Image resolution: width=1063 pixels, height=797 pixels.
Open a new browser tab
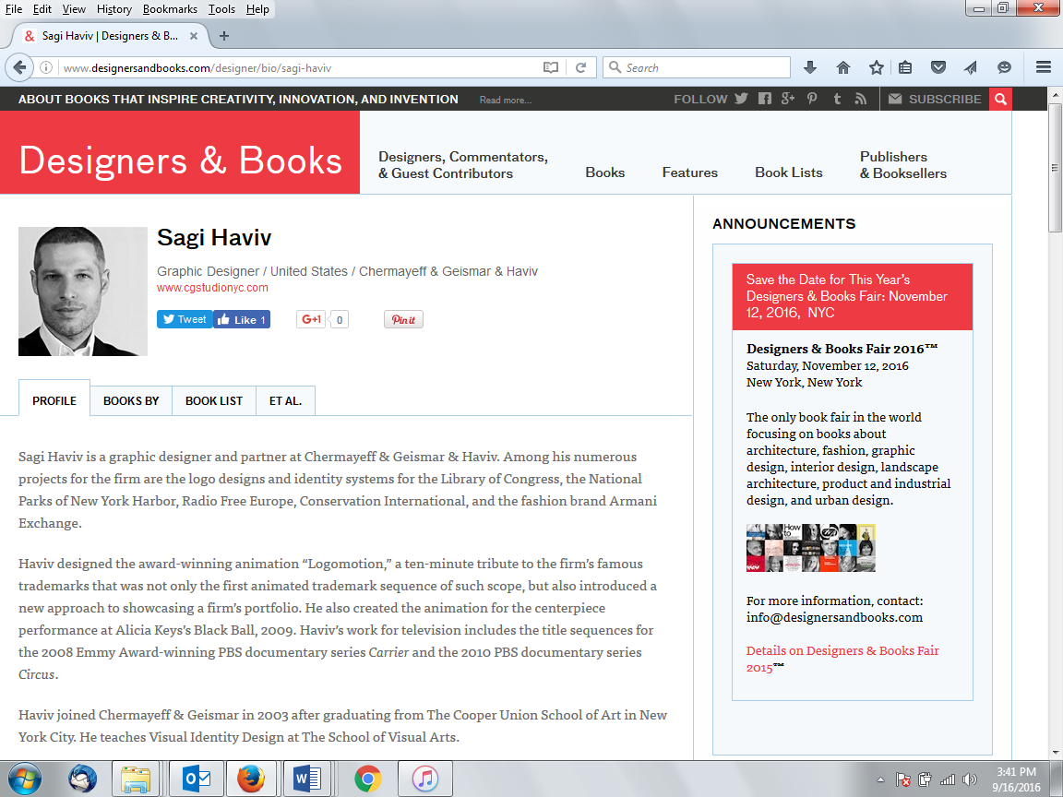point(224,36)
